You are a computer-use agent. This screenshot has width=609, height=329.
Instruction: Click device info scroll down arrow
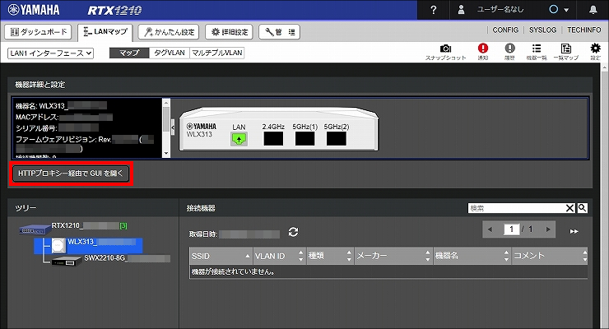pyautogui.click(x=166, y=153)
